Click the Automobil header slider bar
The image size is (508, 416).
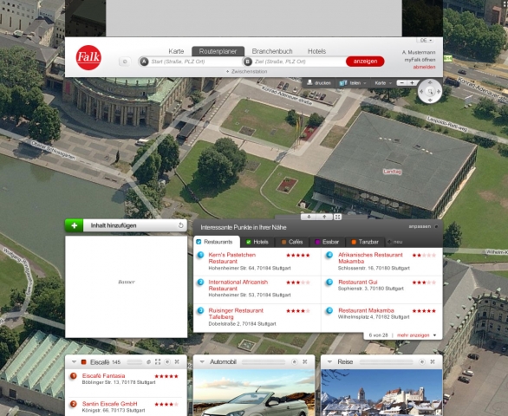(264, 362)
